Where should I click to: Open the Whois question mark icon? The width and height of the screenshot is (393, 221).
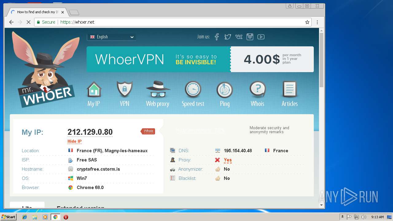258,89
